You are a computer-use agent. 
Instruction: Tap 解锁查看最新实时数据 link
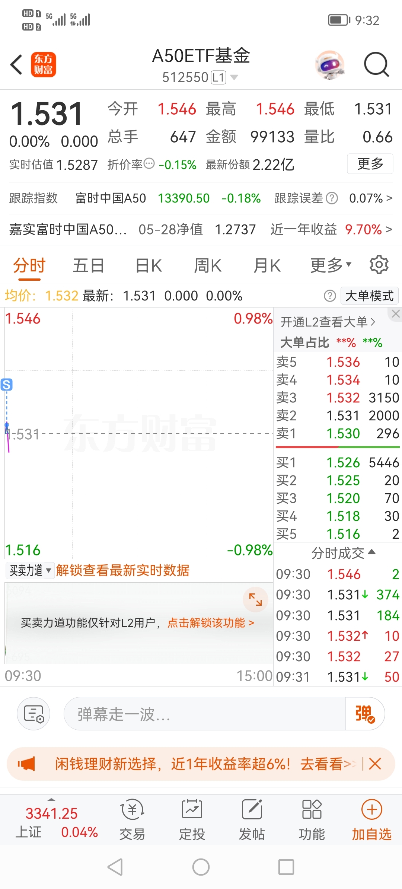[x=123, y=570]
